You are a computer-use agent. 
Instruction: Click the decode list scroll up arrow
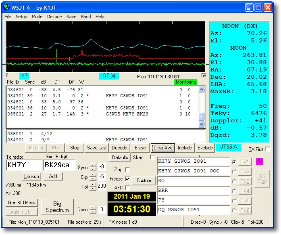[201, 89]
